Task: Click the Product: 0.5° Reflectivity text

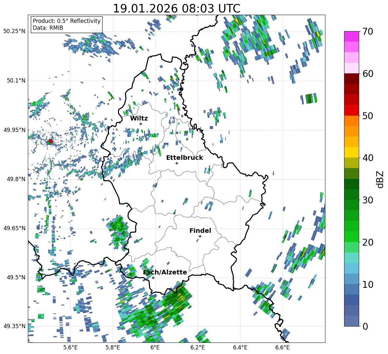Action: point(67,21)
